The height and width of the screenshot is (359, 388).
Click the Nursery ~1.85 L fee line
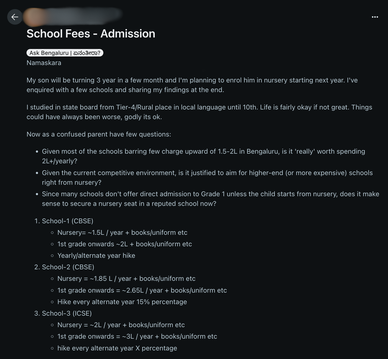tap(126, 279)
